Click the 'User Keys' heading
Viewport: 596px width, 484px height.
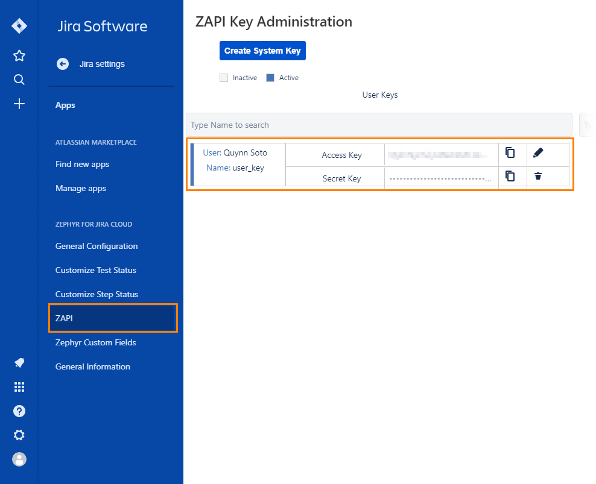[x=379, y=95]
